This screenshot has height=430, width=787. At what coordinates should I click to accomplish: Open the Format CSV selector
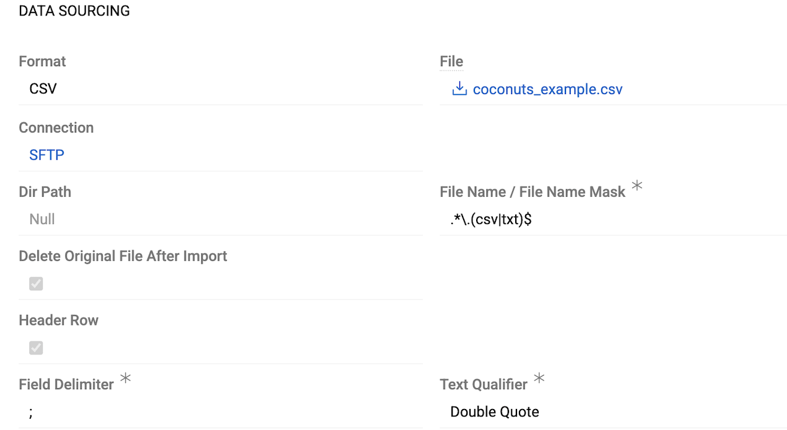43,88
